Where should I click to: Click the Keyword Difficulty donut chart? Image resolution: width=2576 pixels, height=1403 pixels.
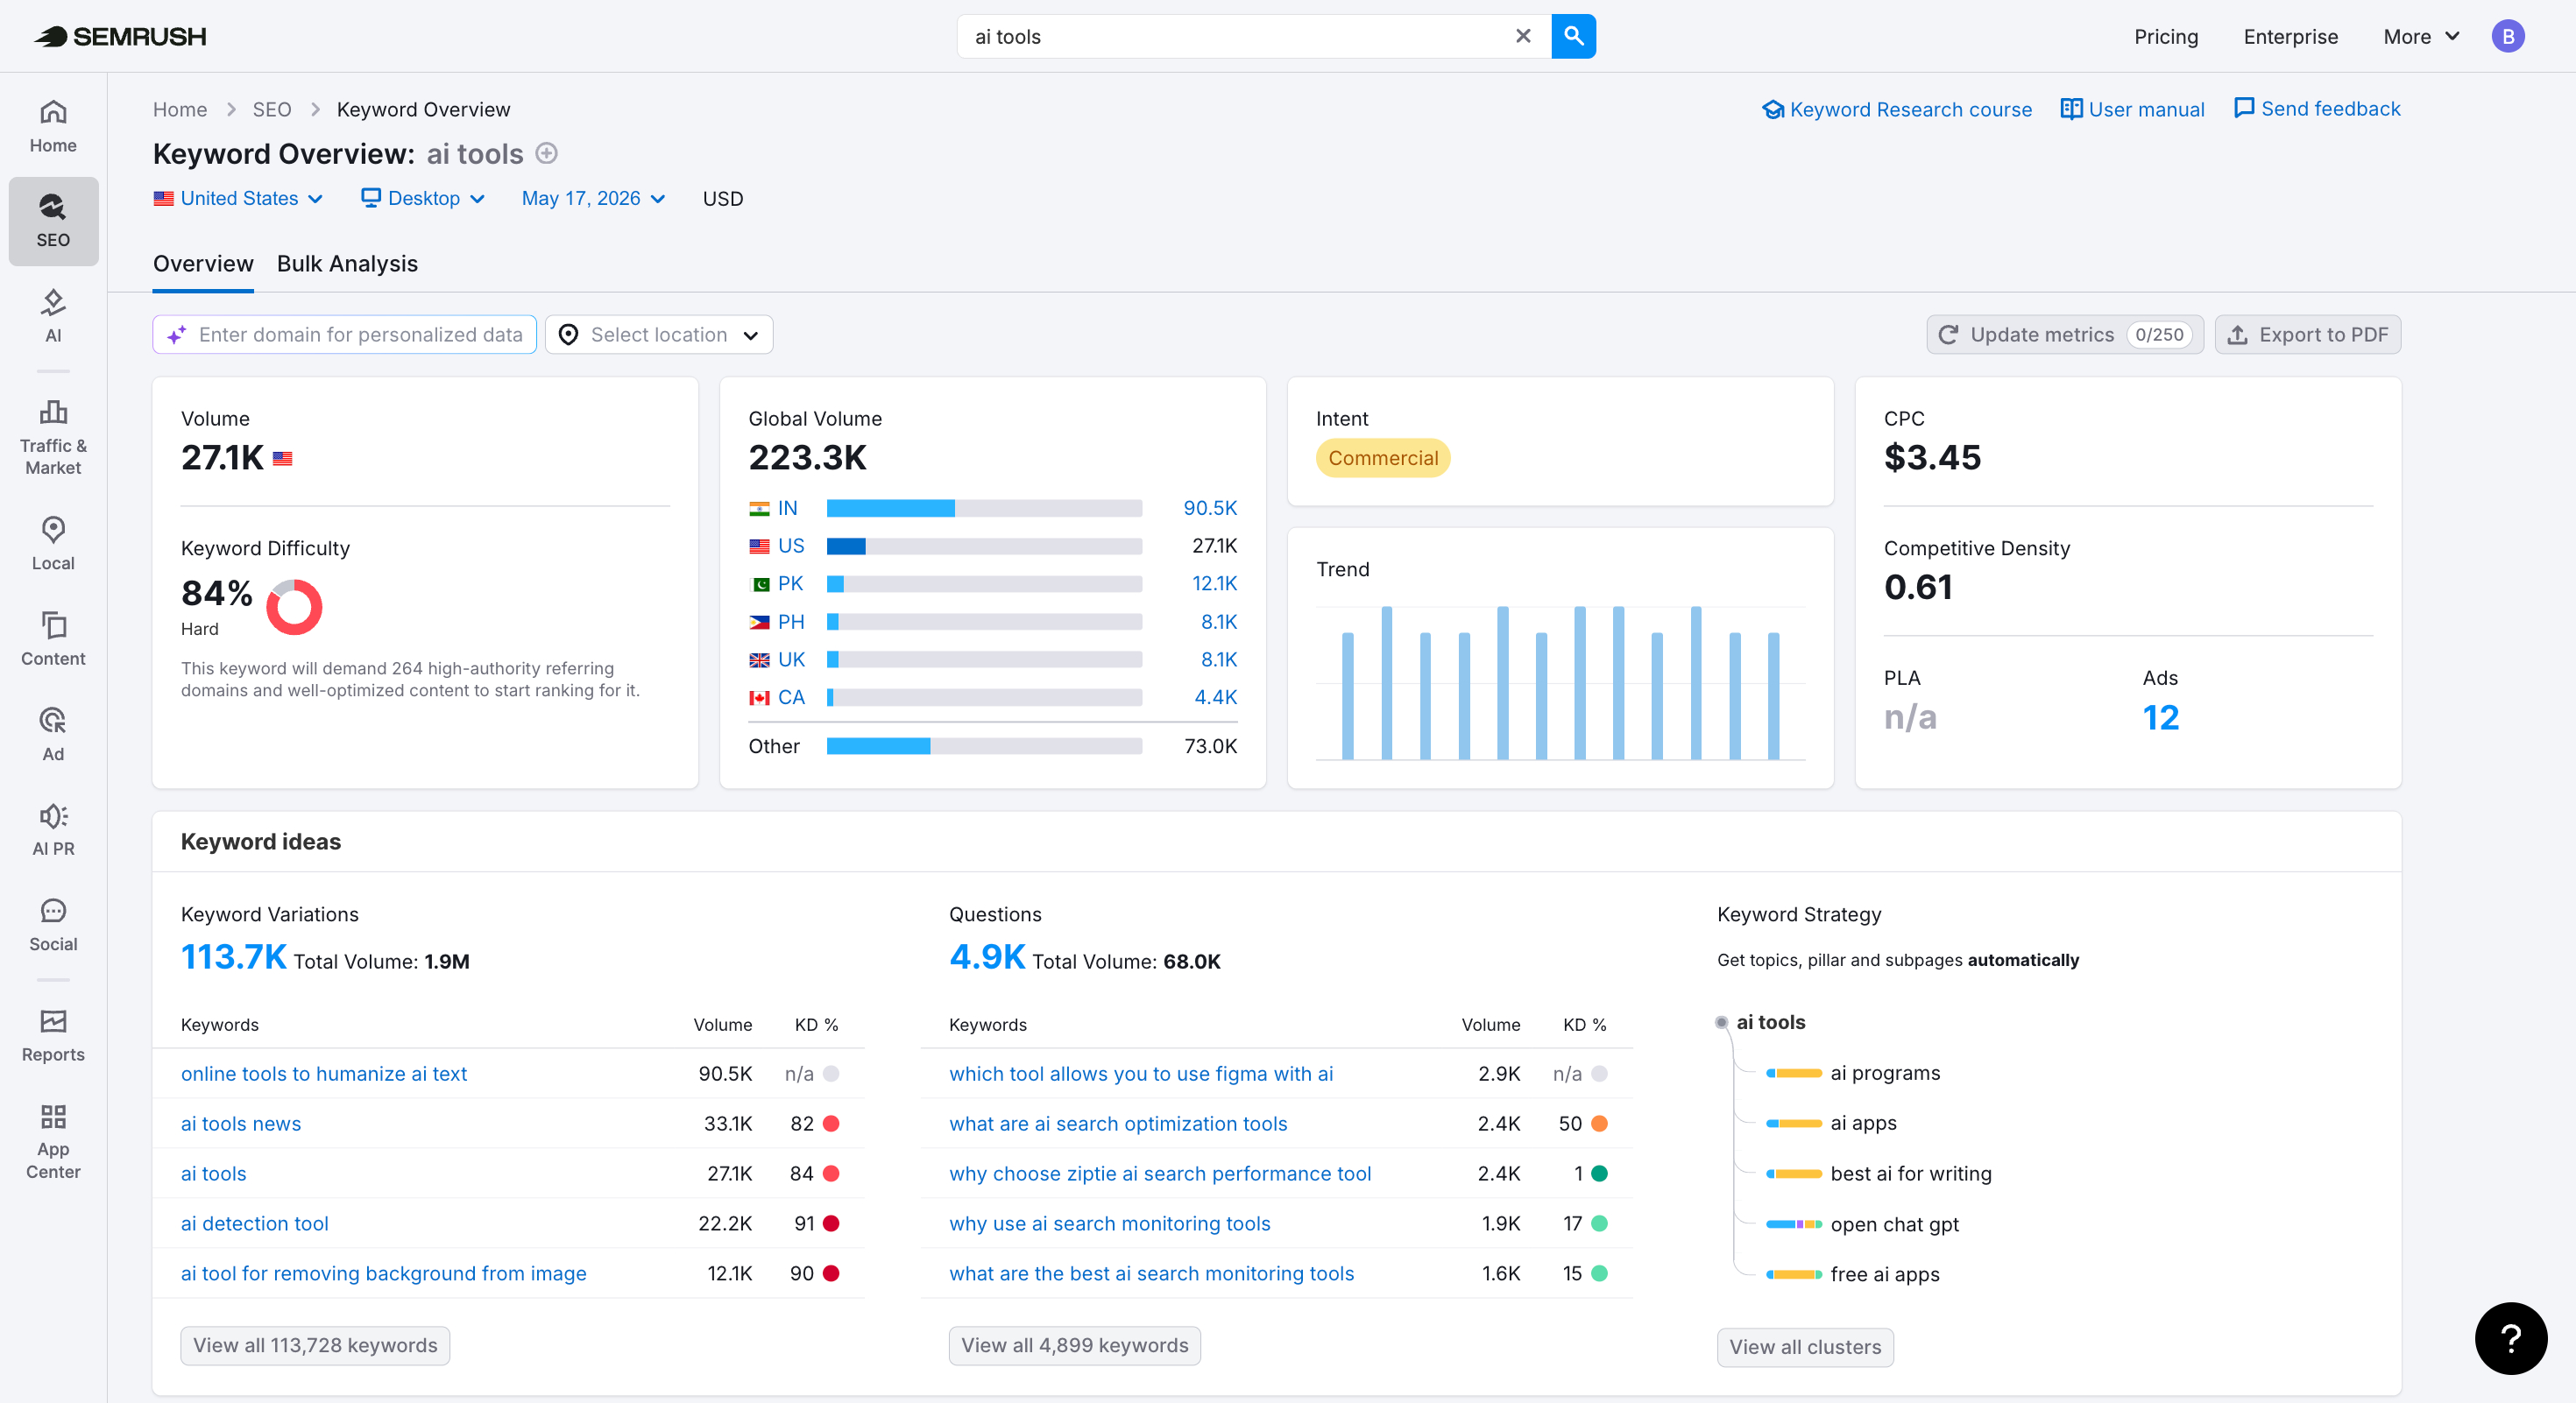294,607
